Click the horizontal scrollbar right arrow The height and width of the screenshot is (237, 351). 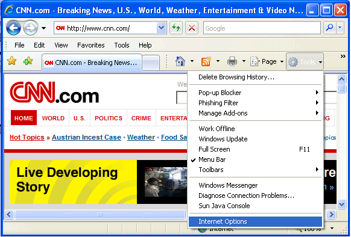(331, 214)
